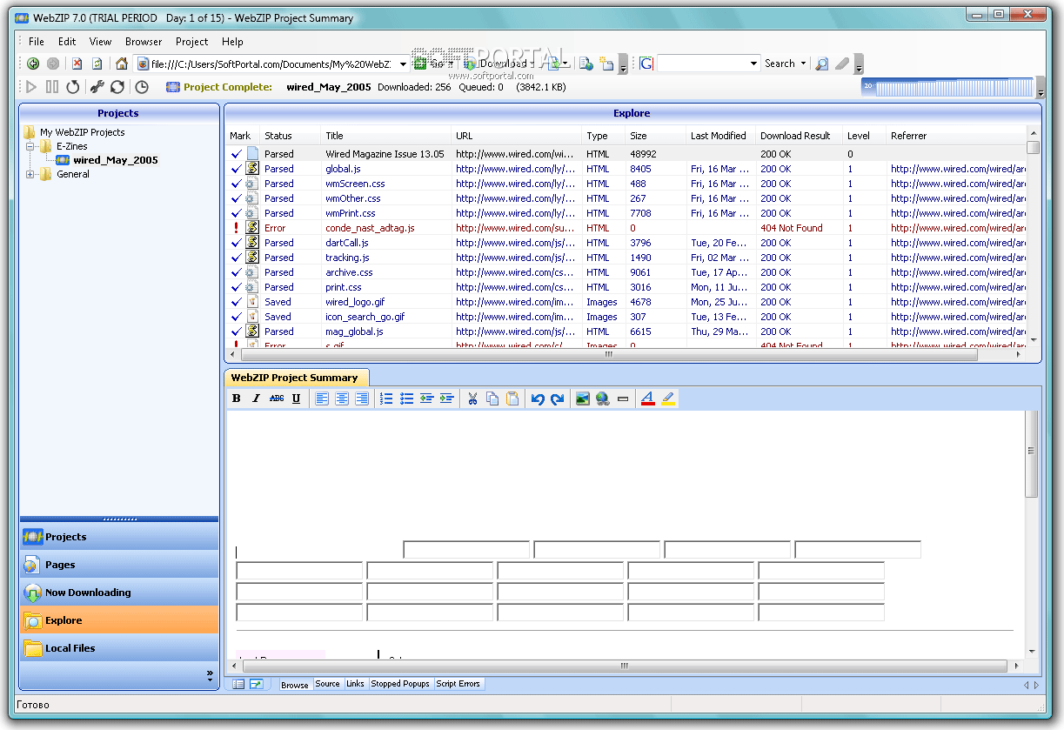Open the Projects sidebar panel button
The width and height of the screenshot is (1064, 730).
(119, 537)
